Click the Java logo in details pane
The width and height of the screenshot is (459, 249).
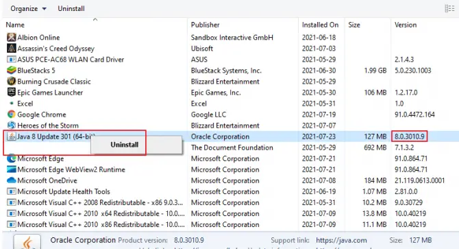click(27, 242)
